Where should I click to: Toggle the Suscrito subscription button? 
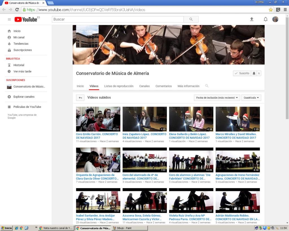pos(242,73)
